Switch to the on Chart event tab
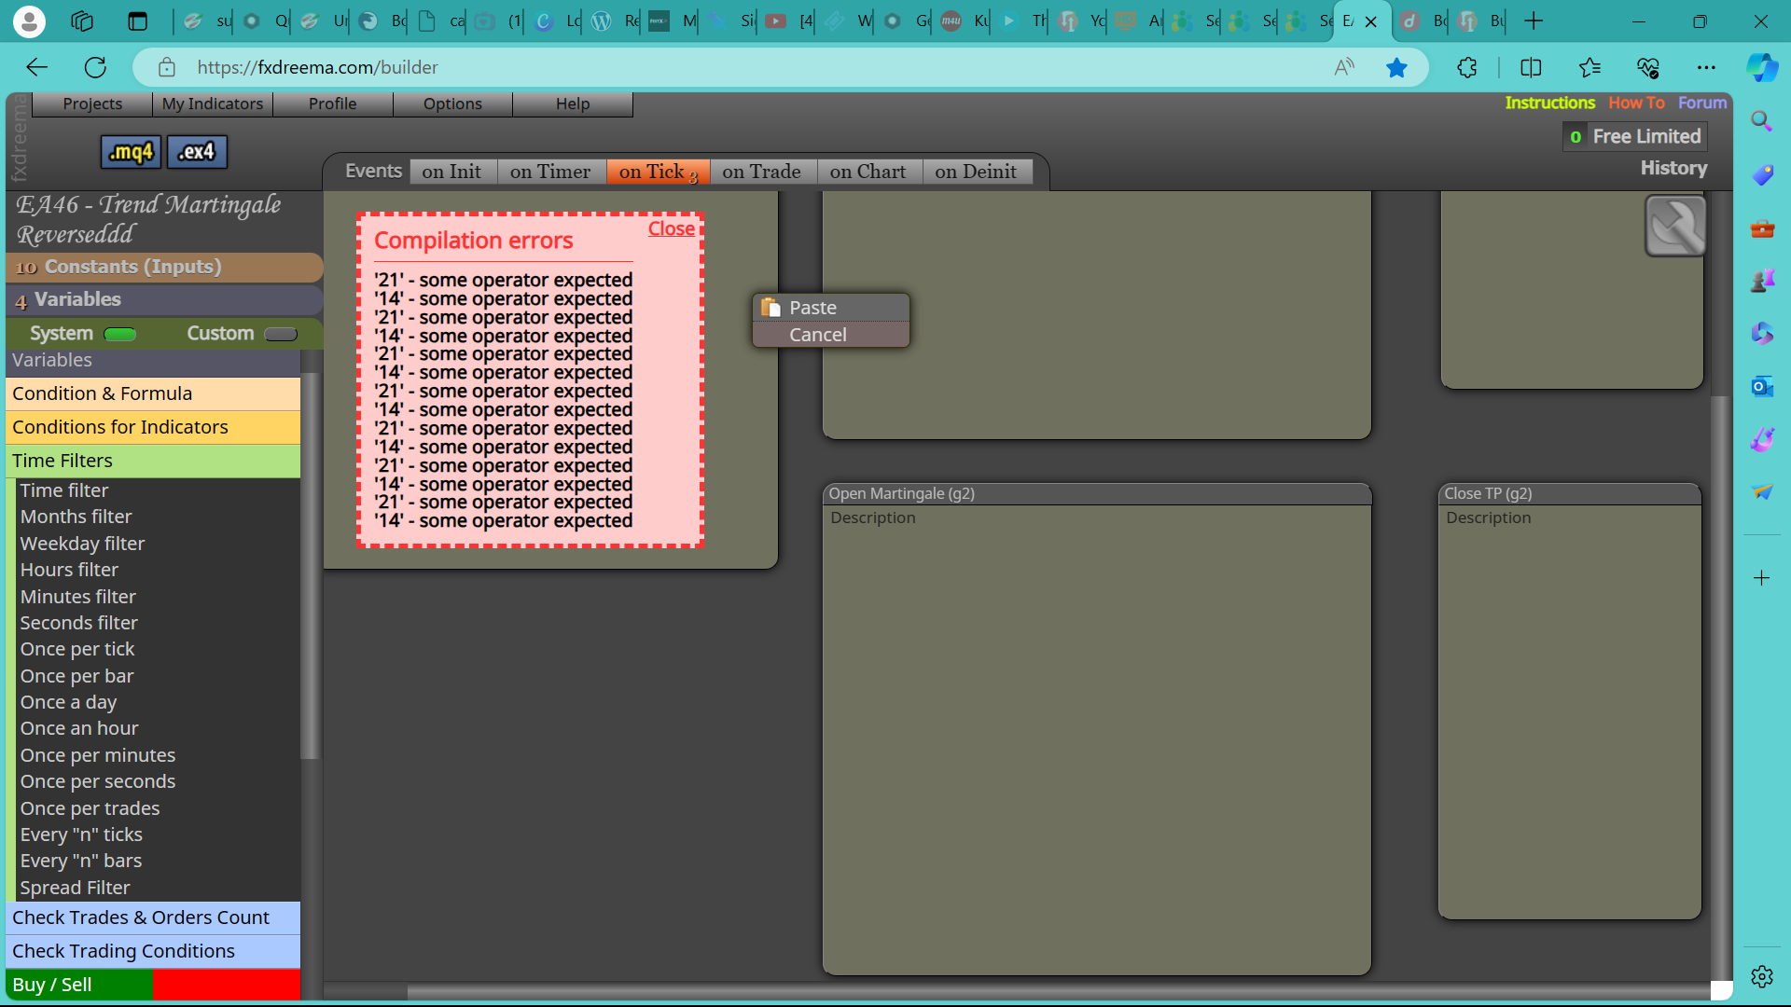 click(868, 172)
